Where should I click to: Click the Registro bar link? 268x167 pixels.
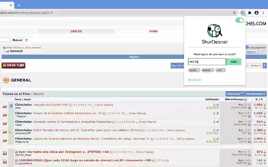pos(134,57)
